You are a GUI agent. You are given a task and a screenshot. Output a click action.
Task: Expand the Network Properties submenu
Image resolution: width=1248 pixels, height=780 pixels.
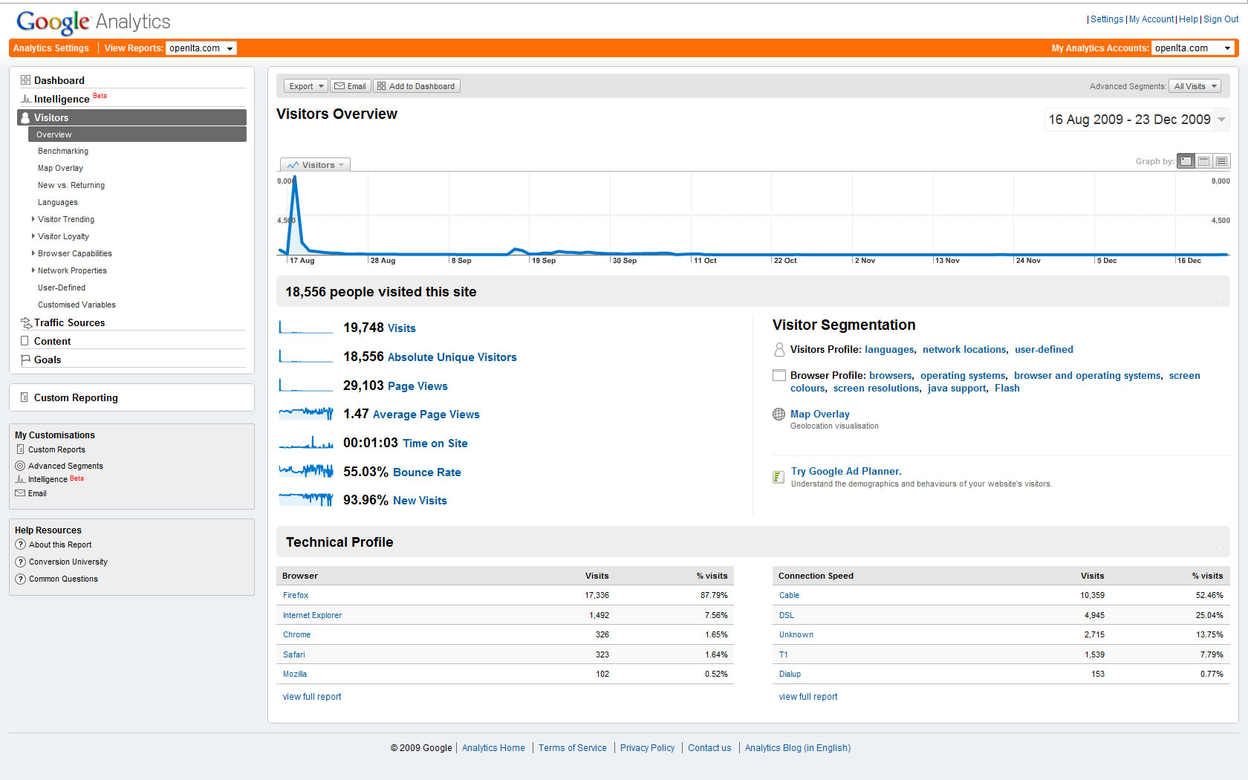pos(33,270)
